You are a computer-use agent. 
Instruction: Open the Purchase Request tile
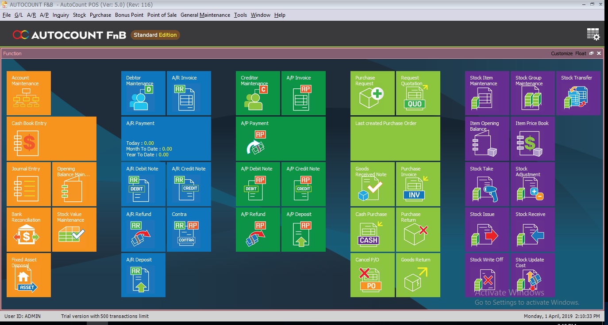click(x=372, y=93)
